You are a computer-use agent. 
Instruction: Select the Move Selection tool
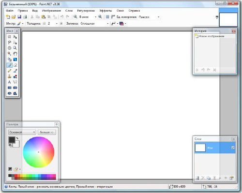click(x=15, y=43)
